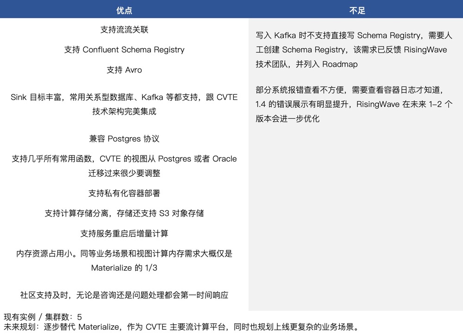Click the 版本会进一步优化 line
Viewport: 463px width, 334px height.
(288, 118)
